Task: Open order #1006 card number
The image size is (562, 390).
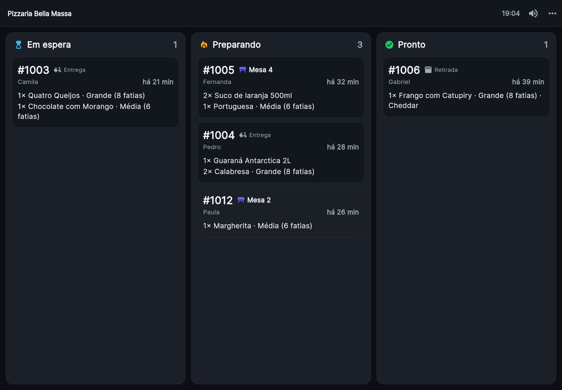Action: click(404, 70)
